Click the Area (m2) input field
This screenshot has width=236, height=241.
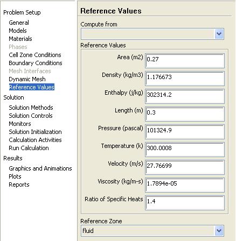tap(185, 61)
